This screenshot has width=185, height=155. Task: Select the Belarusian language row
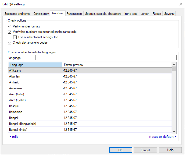(90, 112)
